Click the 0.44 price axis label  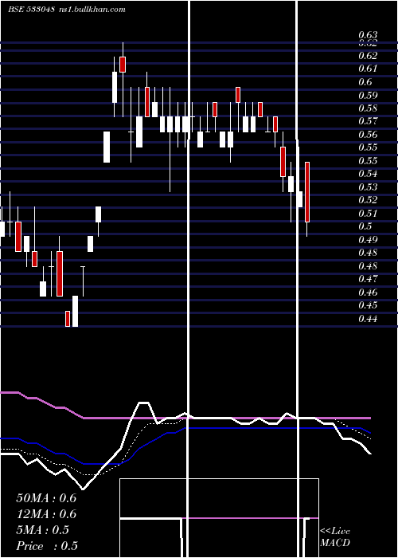coord(368,319)
